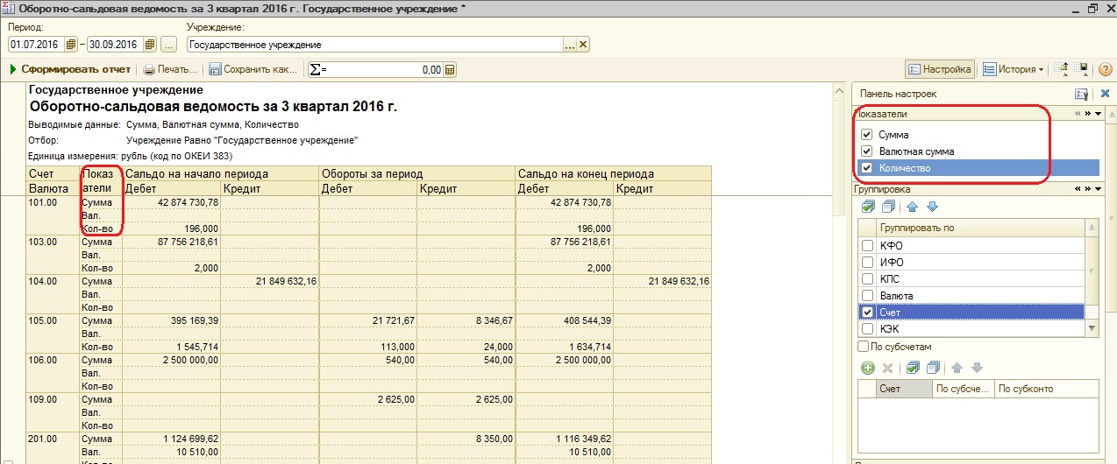Tick the По субсчетам checkbox
Screen dimensions: 1117x464
864,347
